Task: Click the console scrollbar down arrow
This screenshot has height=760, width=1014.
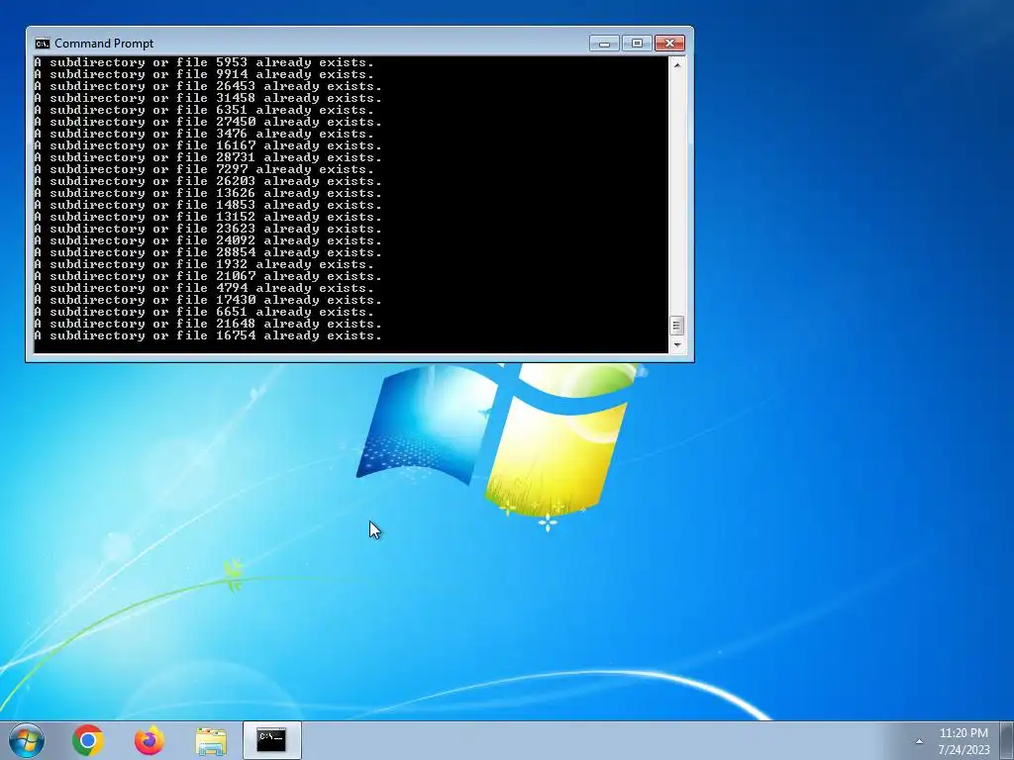Action: [x=677, y=345]
